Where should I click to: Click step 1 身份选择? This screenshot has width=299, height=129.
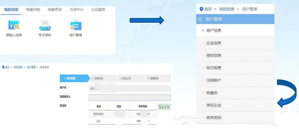tap(74, 78)
